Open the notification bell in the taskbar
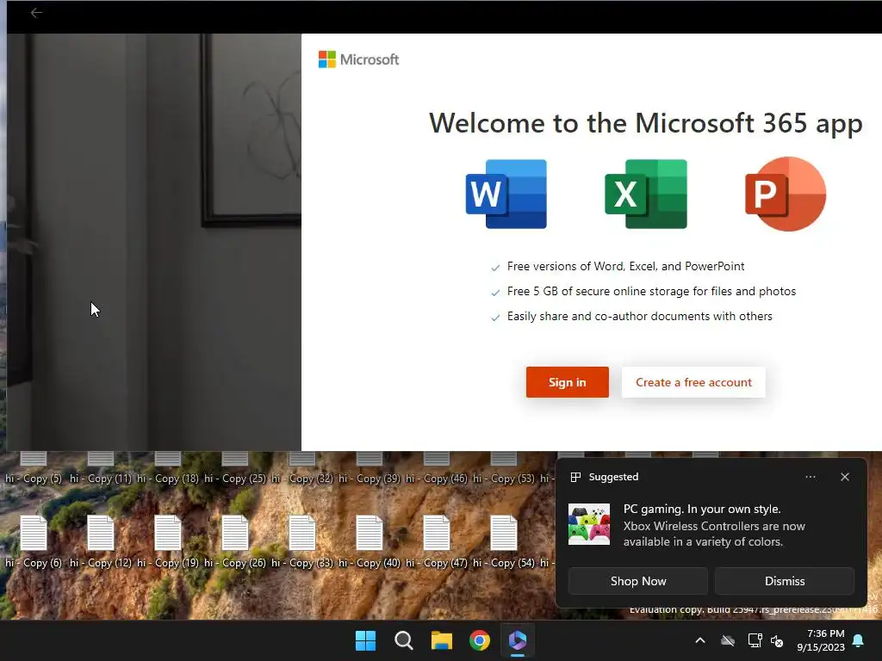 (859, 640)
